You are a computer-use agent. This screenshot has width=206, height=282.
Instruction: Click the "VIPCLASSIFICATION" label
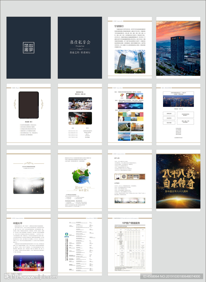(x=121, y=226)
